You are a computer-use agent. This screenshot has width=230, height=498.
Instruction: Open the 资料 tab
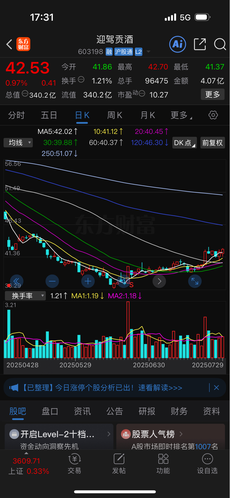click(211, 411)
